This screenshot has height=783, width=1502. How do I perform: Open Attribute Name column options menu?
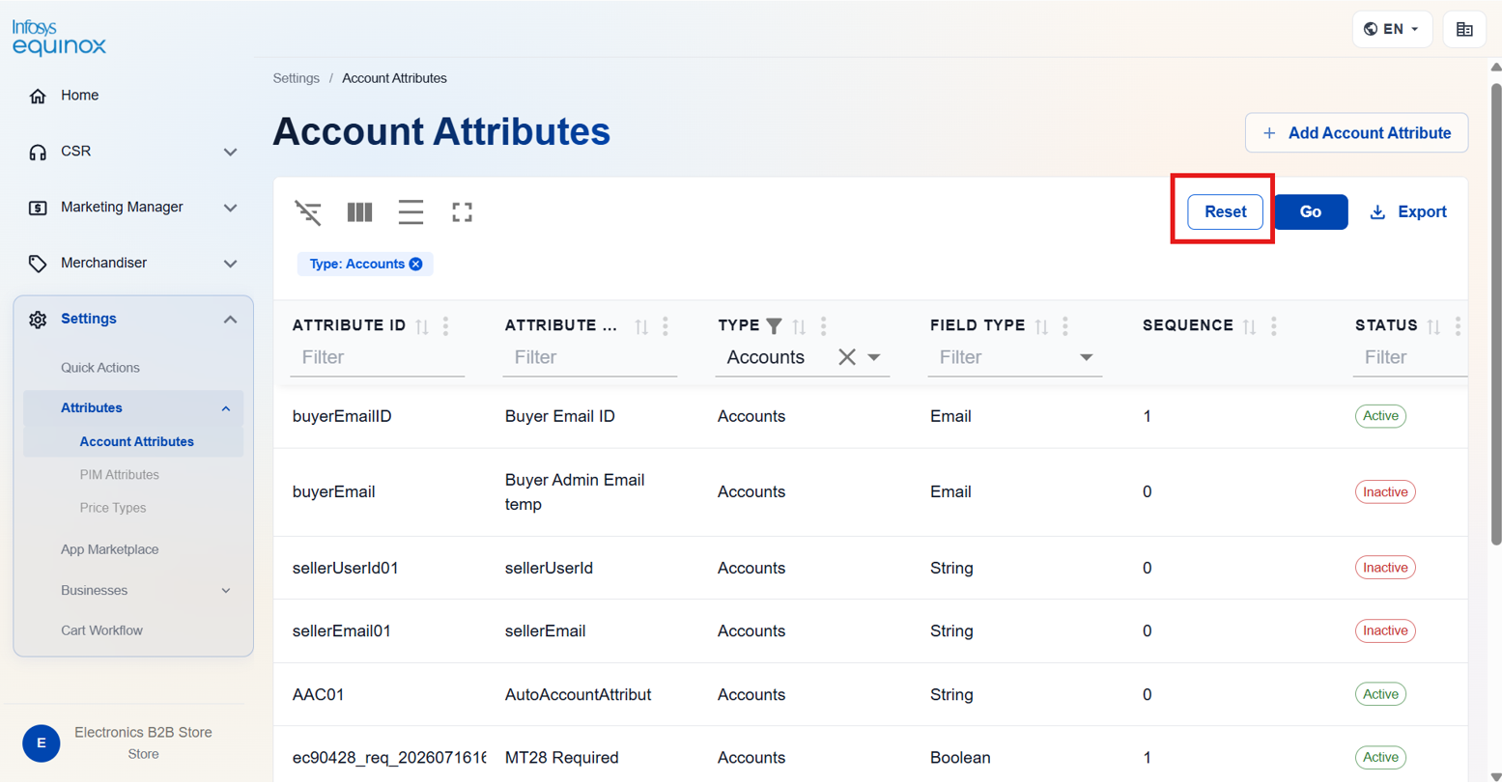(665, 326)
